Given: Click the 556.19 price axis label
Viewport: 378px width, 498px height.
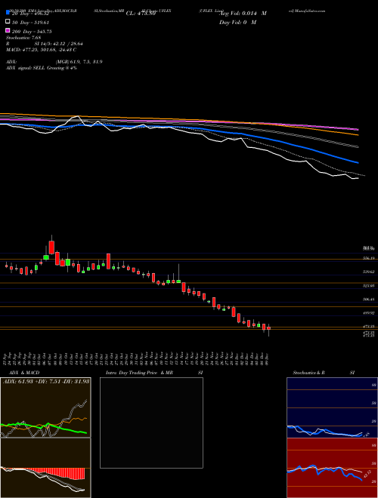Looking at the screenshot, I should pos(368,258).
